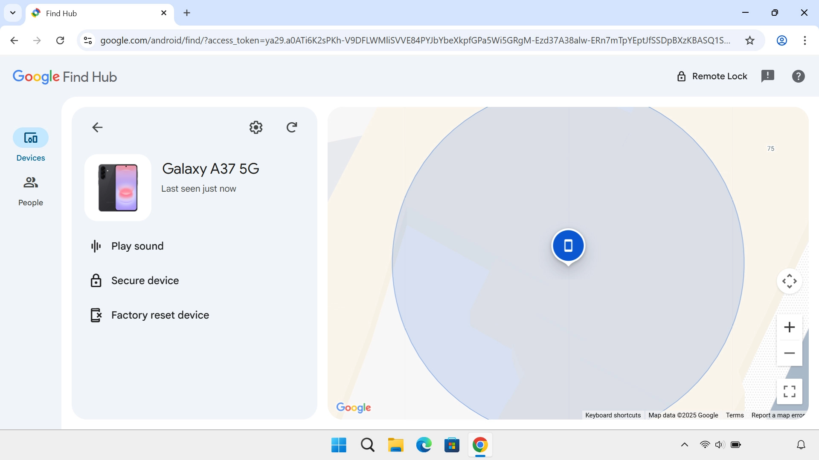Click 'Last seen just now' status text
This screenshot has width=819, height=460.
198,189
